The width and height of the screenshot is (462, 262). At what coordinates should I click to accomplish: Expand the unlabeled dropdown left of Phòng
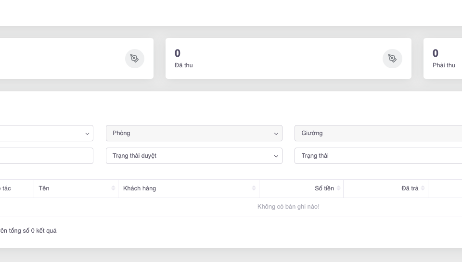click(x=46, y=133)
